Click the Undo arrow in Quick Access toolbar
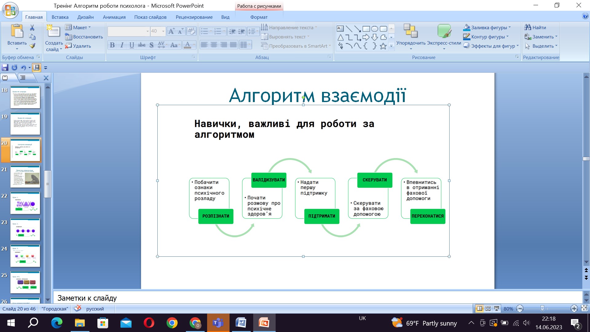Image resolution: width=590 pixels, height=332 pixels. tap(23, 68)
